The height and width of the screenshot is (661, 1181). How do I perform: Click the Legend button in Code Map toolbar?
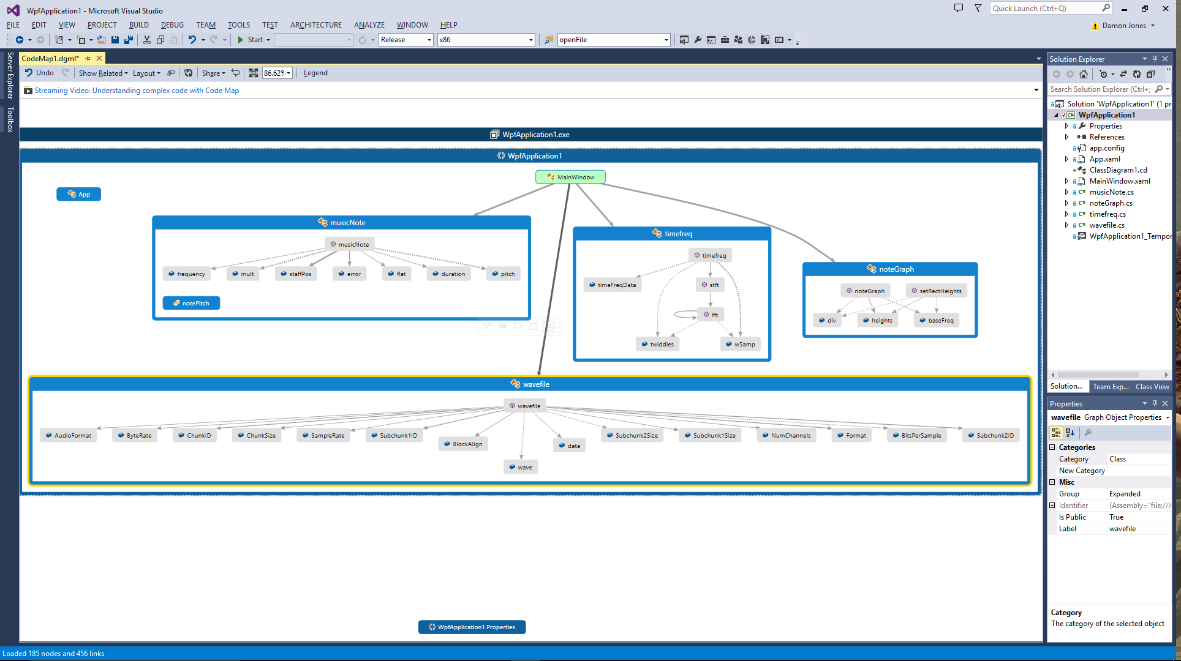tap(315, 73)
